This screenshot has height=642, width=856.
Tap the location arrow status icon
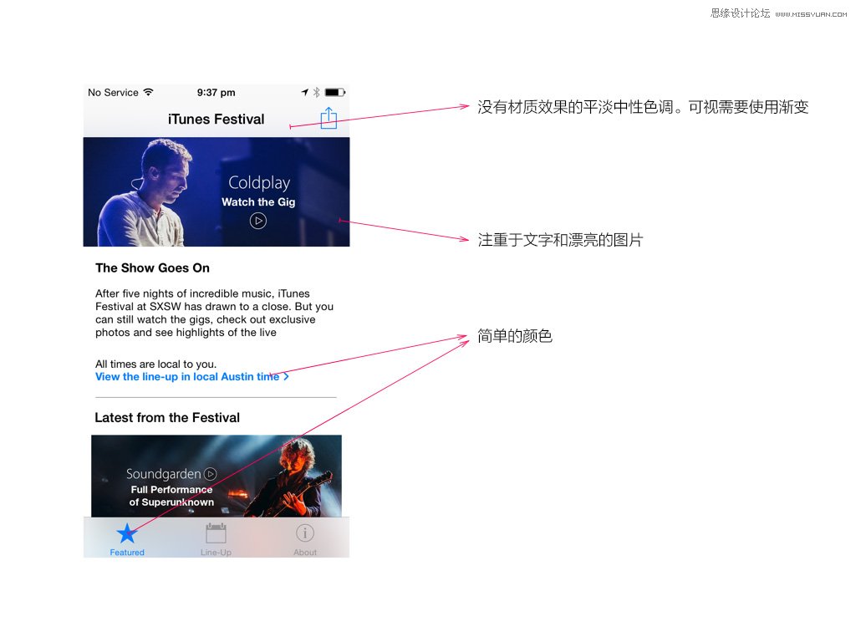click(x=304, y=92)
